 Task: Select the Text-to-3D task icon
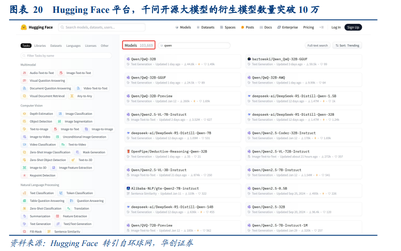click(x=73, y=160)
